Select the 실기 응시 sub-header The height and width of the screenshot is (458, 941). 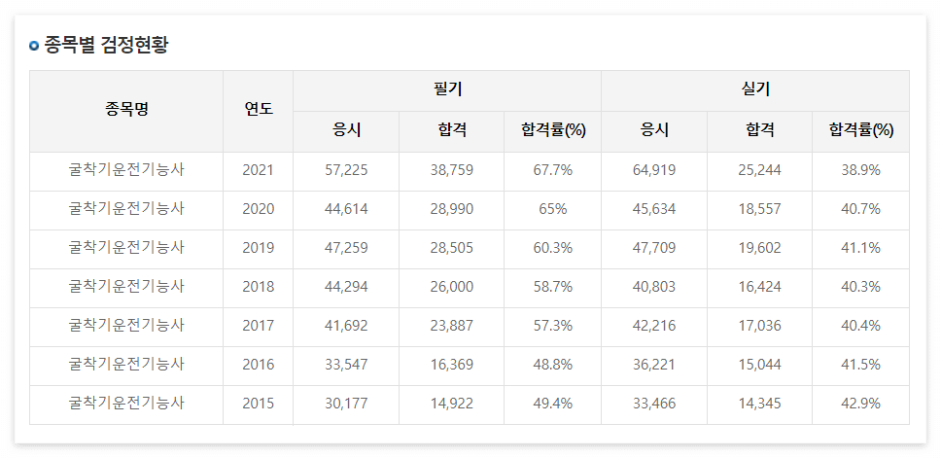[654, 130]
